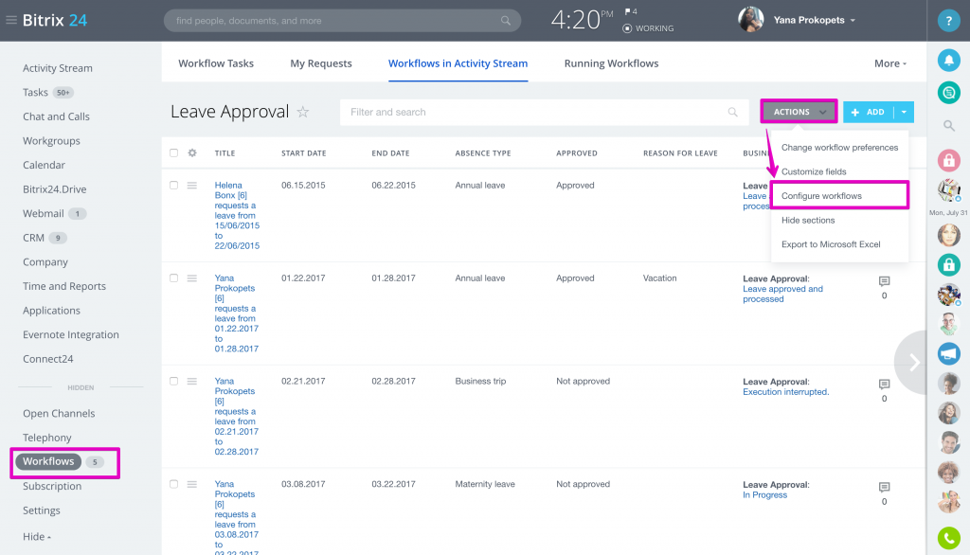Click the pink lock icon in right sidebar

pyautogui.click(x=948, y=160)
